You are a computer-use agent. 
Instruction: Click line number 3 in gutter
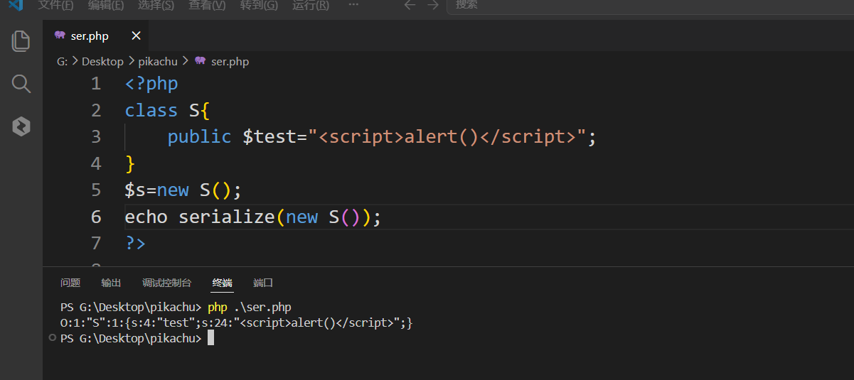96,136
